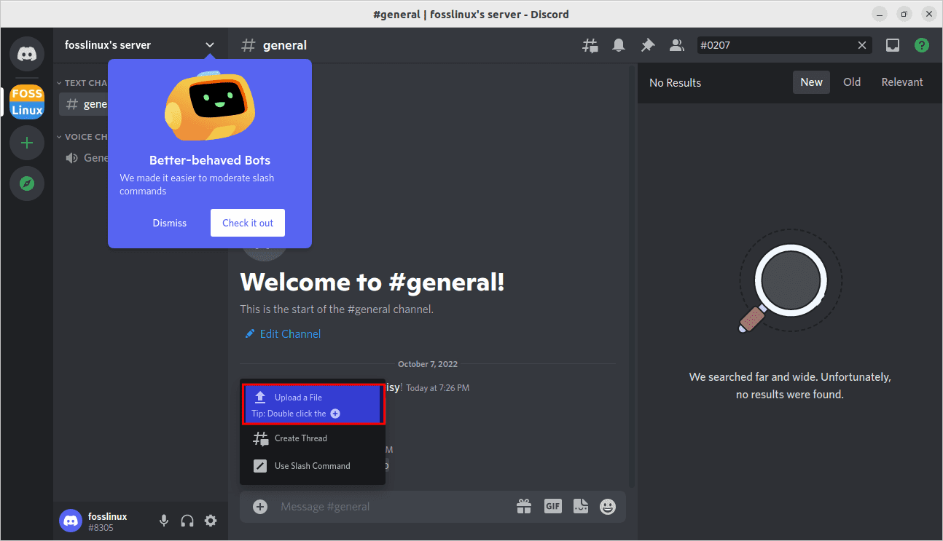Clear the search field X

point(862,45)
